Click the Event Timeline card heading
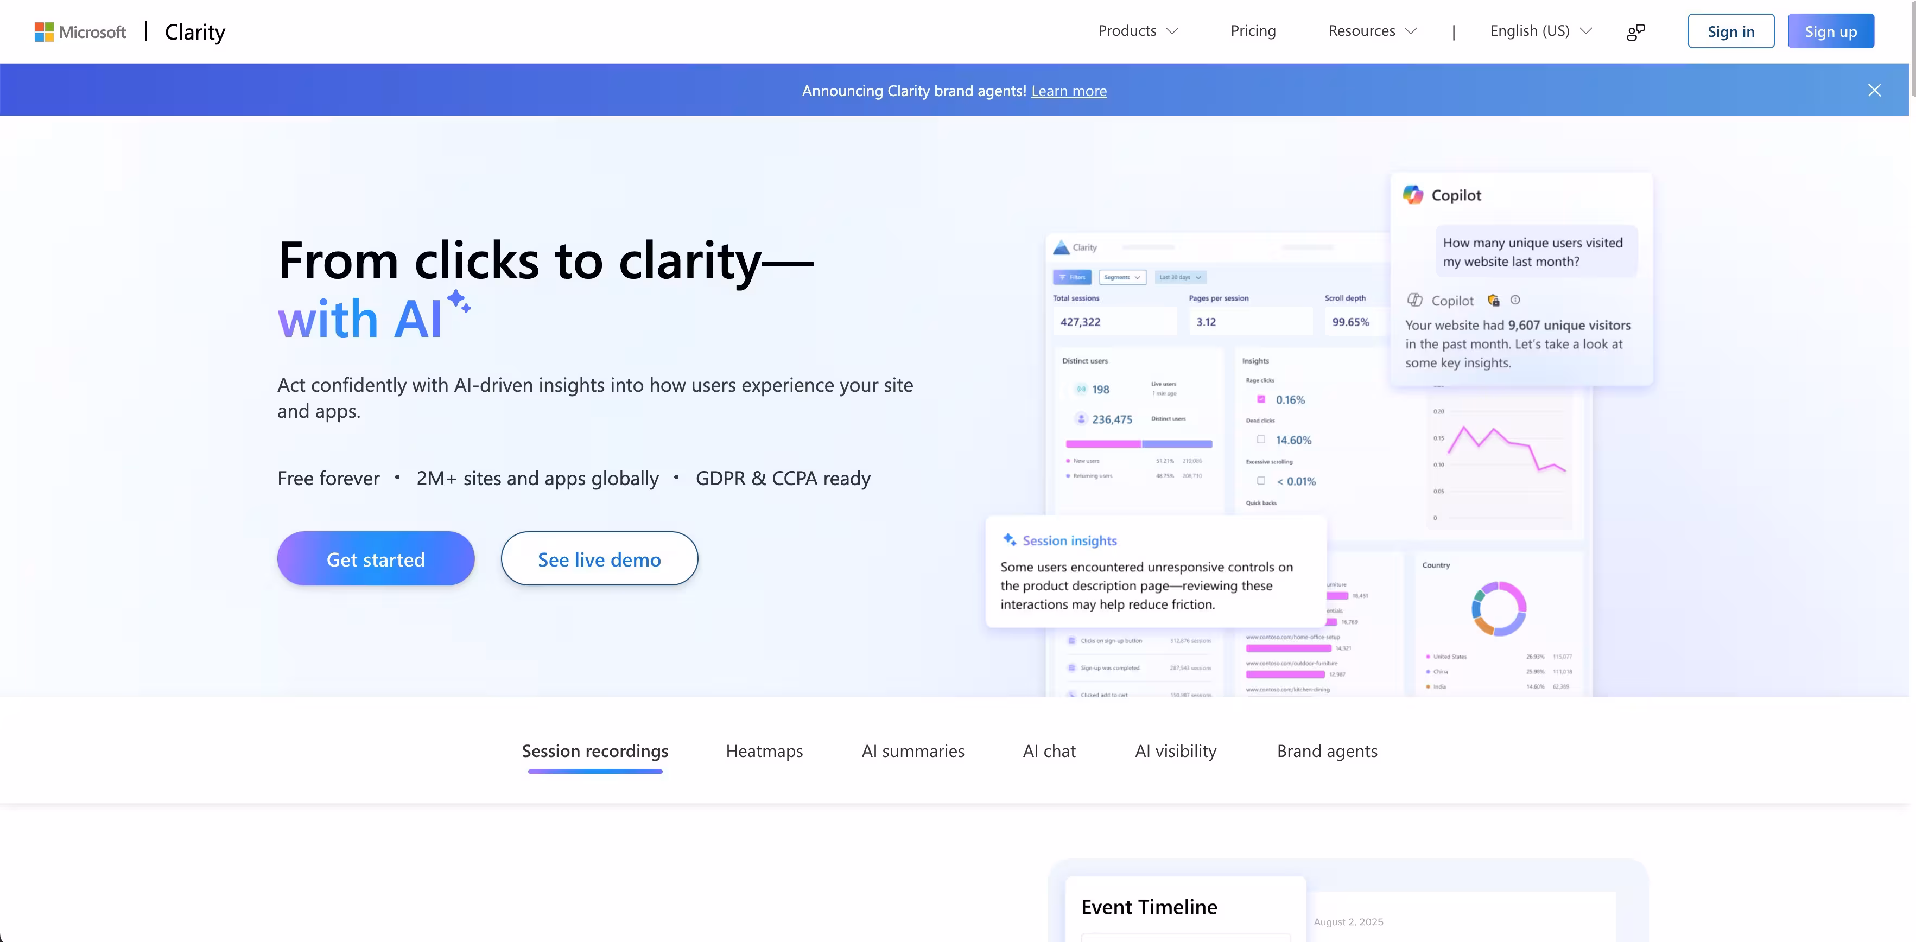The width and height of the screenshot is (1916, 942). point(1149,906)
